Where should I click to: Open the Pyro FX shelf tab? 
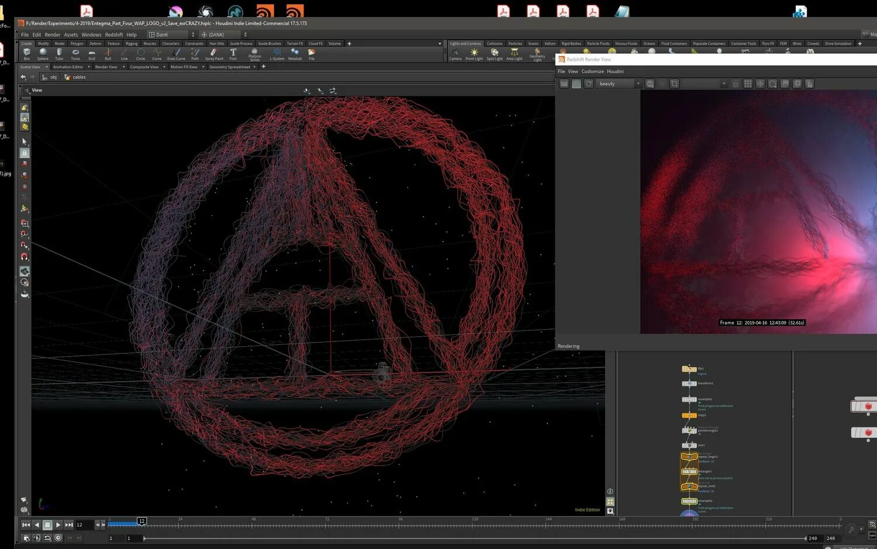tap(768, 43)
